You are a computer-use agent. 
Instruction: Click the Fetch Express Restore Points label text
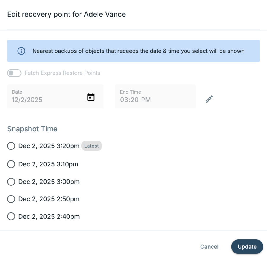62,73
